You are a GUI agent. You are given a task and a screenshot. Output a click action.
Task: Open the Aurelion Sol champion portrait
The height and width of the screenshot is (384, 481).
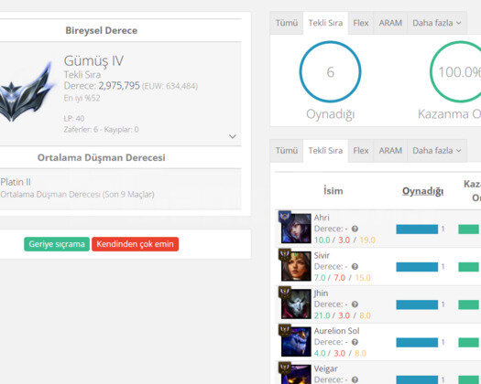click(296, 341)
